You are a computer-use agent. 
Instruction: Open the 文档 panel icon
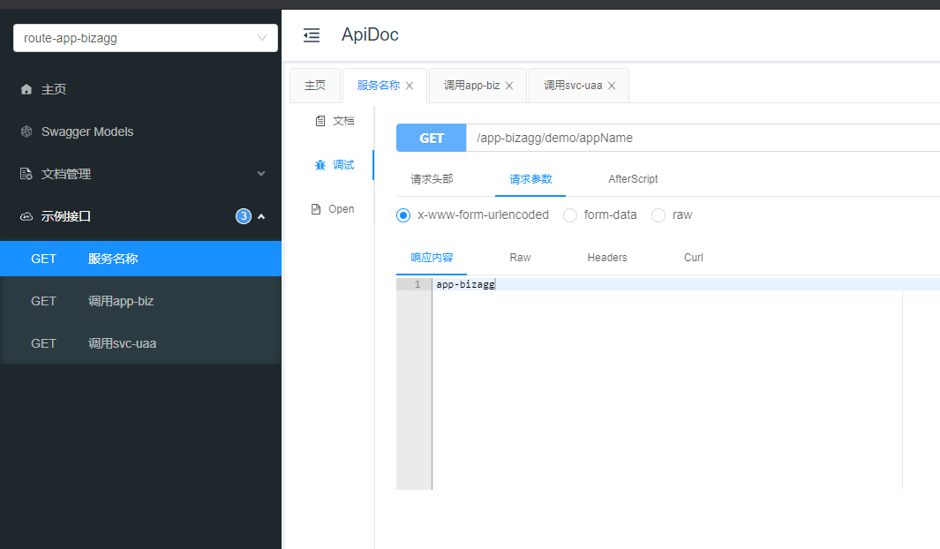pyautogui.click(x=320, y=121)
